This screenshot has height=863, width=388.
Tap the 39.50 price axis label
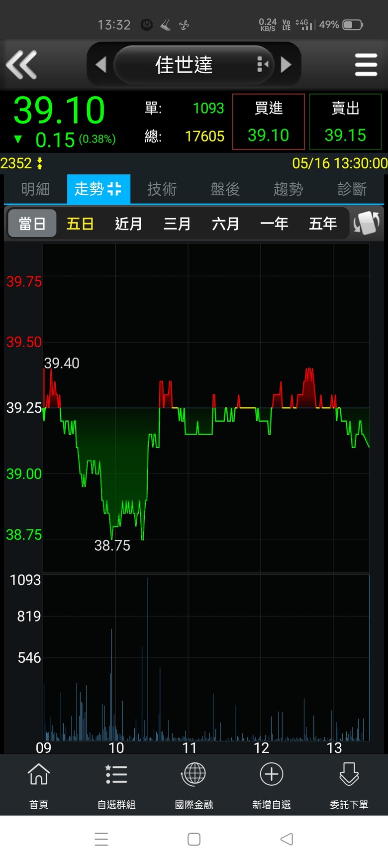(24, 342)
